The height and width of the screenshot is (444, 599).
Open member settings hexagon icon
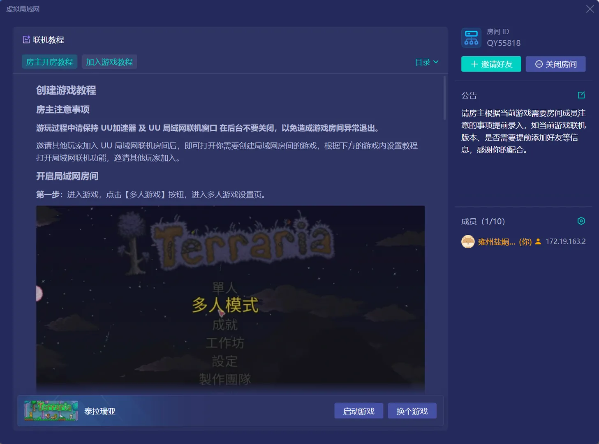pyautogui.click(x=581, y=221)
